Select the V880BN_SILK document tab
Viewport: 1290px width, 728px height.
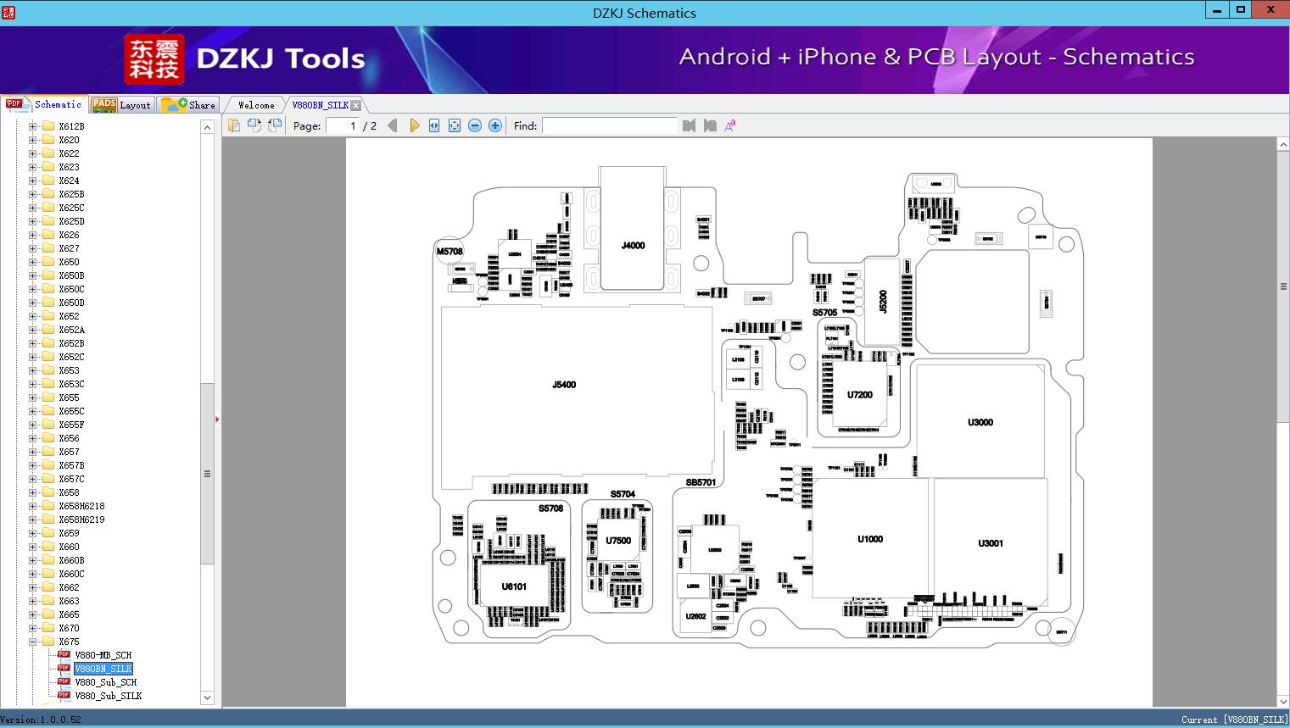(x=320, y=105)
